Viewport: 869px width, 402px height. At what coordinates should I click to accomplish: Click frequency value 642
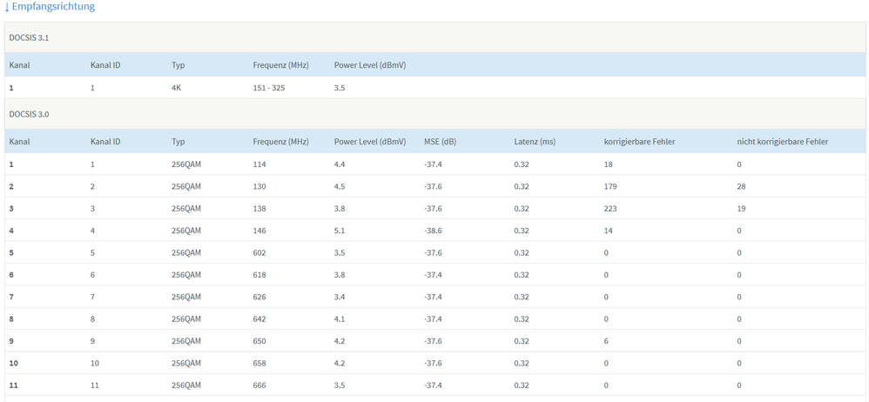(259, 319)
